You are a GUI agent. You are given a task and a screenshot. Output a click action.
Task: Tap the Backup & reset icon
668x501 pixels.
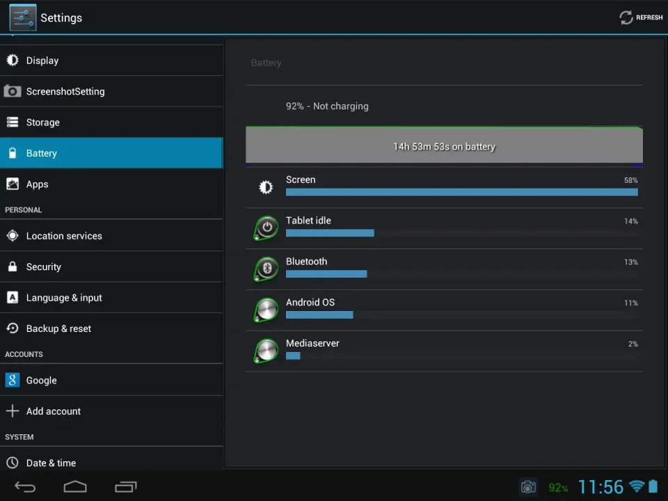tap(13, 328)
